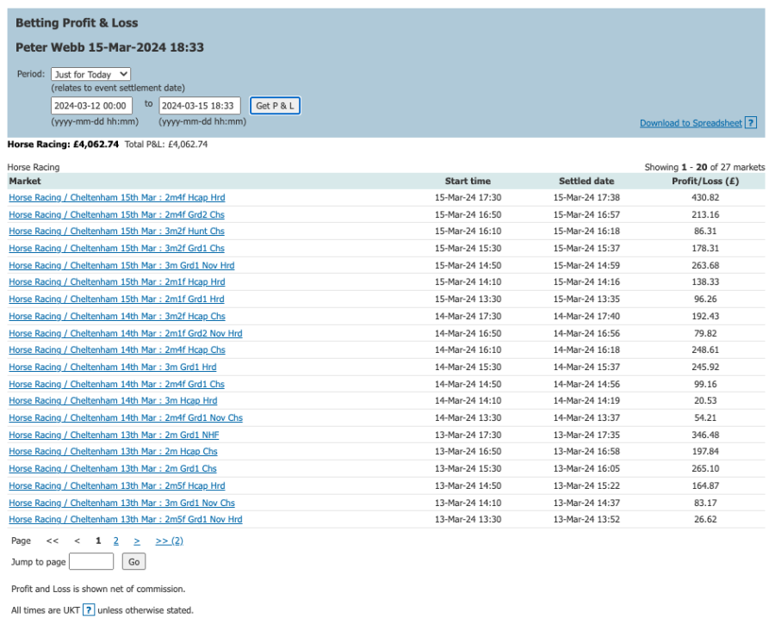The width and height of the screenshot is (775, 624).
Task: Open Cheltenham 13th Mar 2m5f Hcap Hrd market
Action: click(116, 485)
